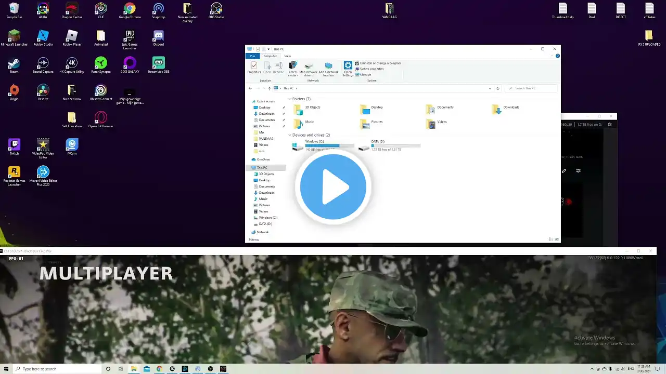This screenshot has width=666, height=374.
Task: Expand the address bar history dropdown
Action: 490,88
